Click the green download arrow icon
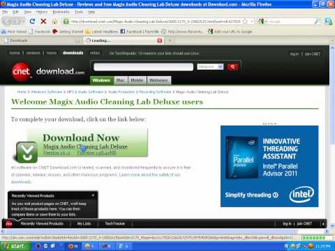 pyautogui.click(x=27, y=152)
